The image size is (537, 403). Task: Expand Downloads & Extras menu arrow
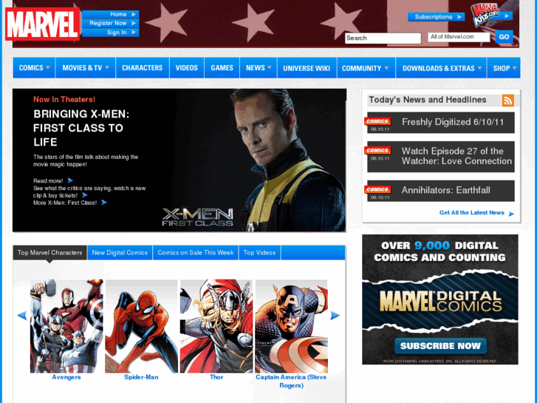click(x=480, y=68)
